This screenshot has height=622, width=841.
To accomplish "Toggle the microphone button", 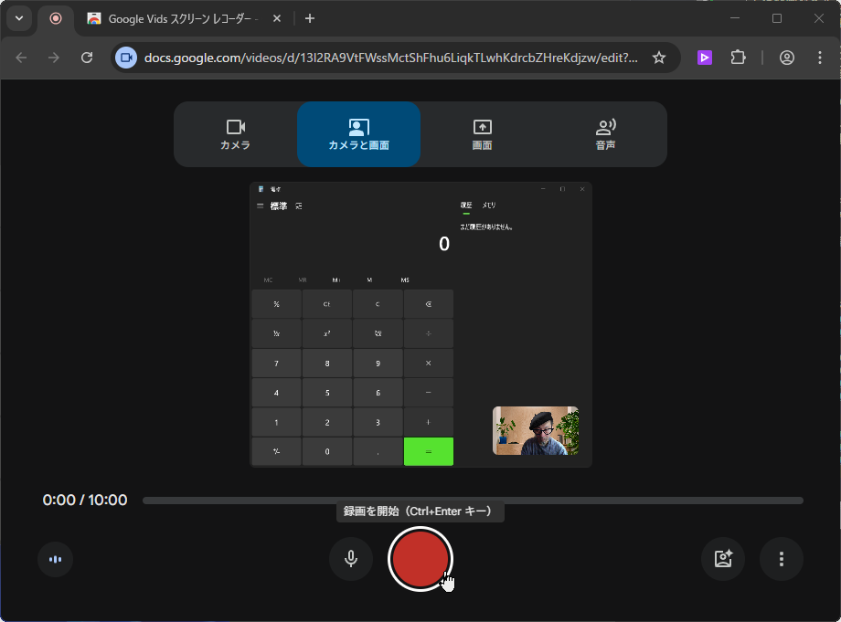I will (351, 559).
